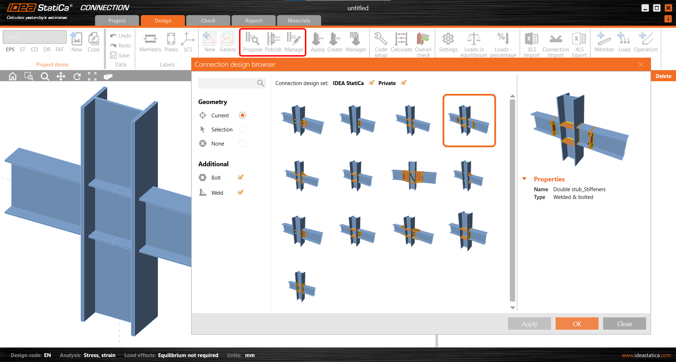This screenshot has width=676, height=362.
Task: Open the Code setup tool
Action: [x=380, y=43]
